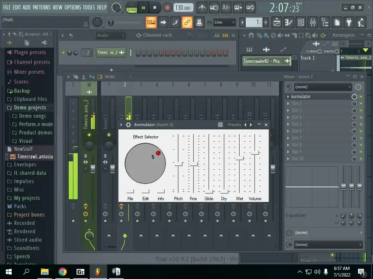
Task: Expand the Slot 2 effect menu arrow
Action: click(x=288, y=104)
